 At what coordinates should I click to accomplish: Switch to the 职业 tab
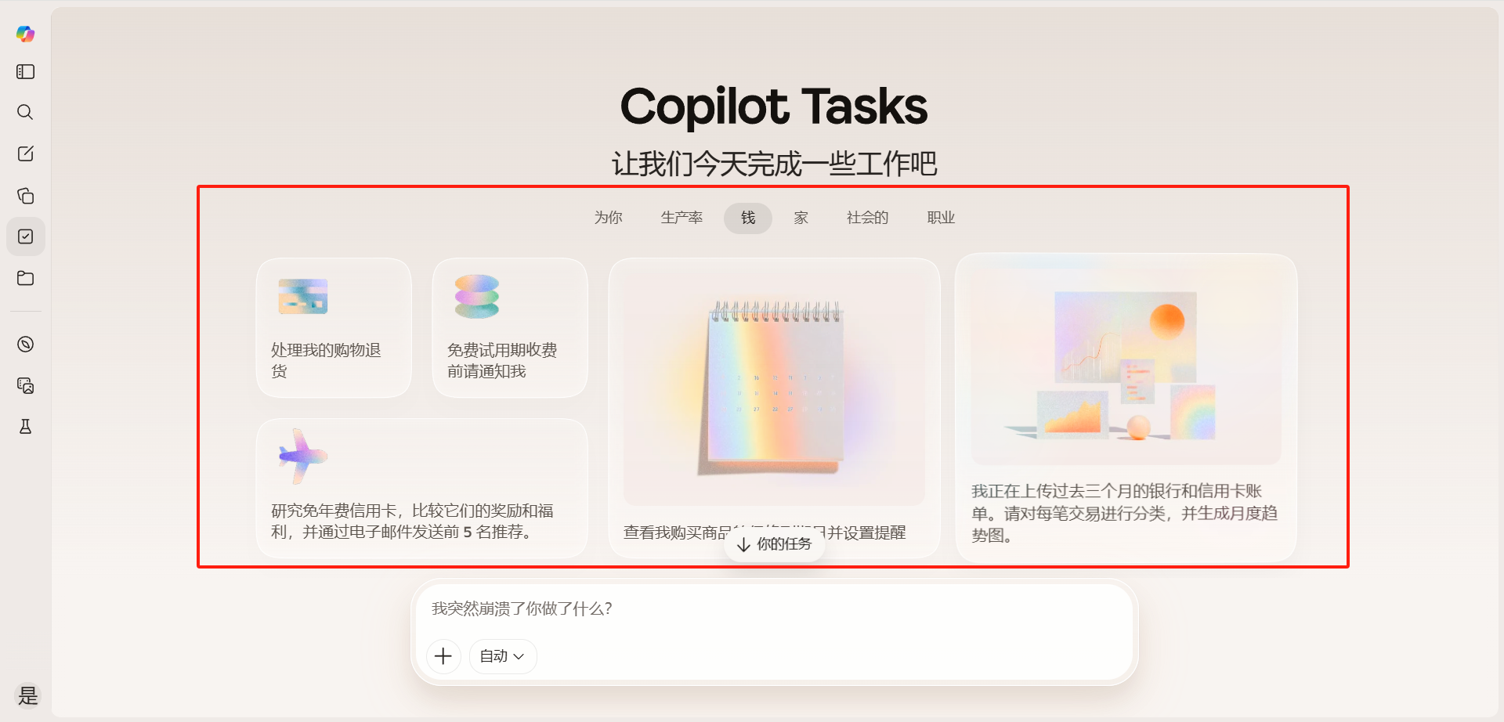point(941,218)
